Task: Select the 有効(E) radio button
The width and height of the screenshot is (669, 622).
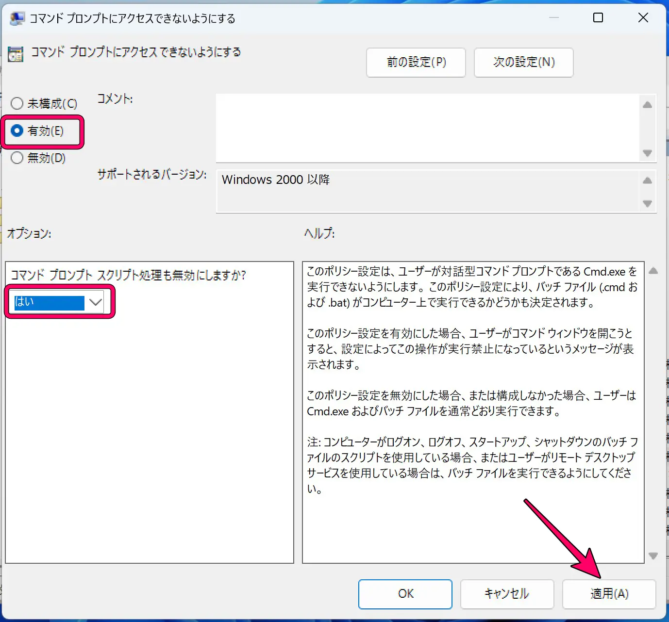Action: pyautogui.click(x=37, y=131)
